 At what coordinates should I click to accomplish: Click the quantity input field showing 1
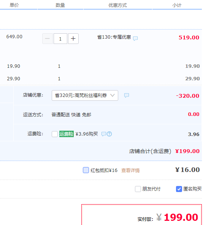(60, 39)
